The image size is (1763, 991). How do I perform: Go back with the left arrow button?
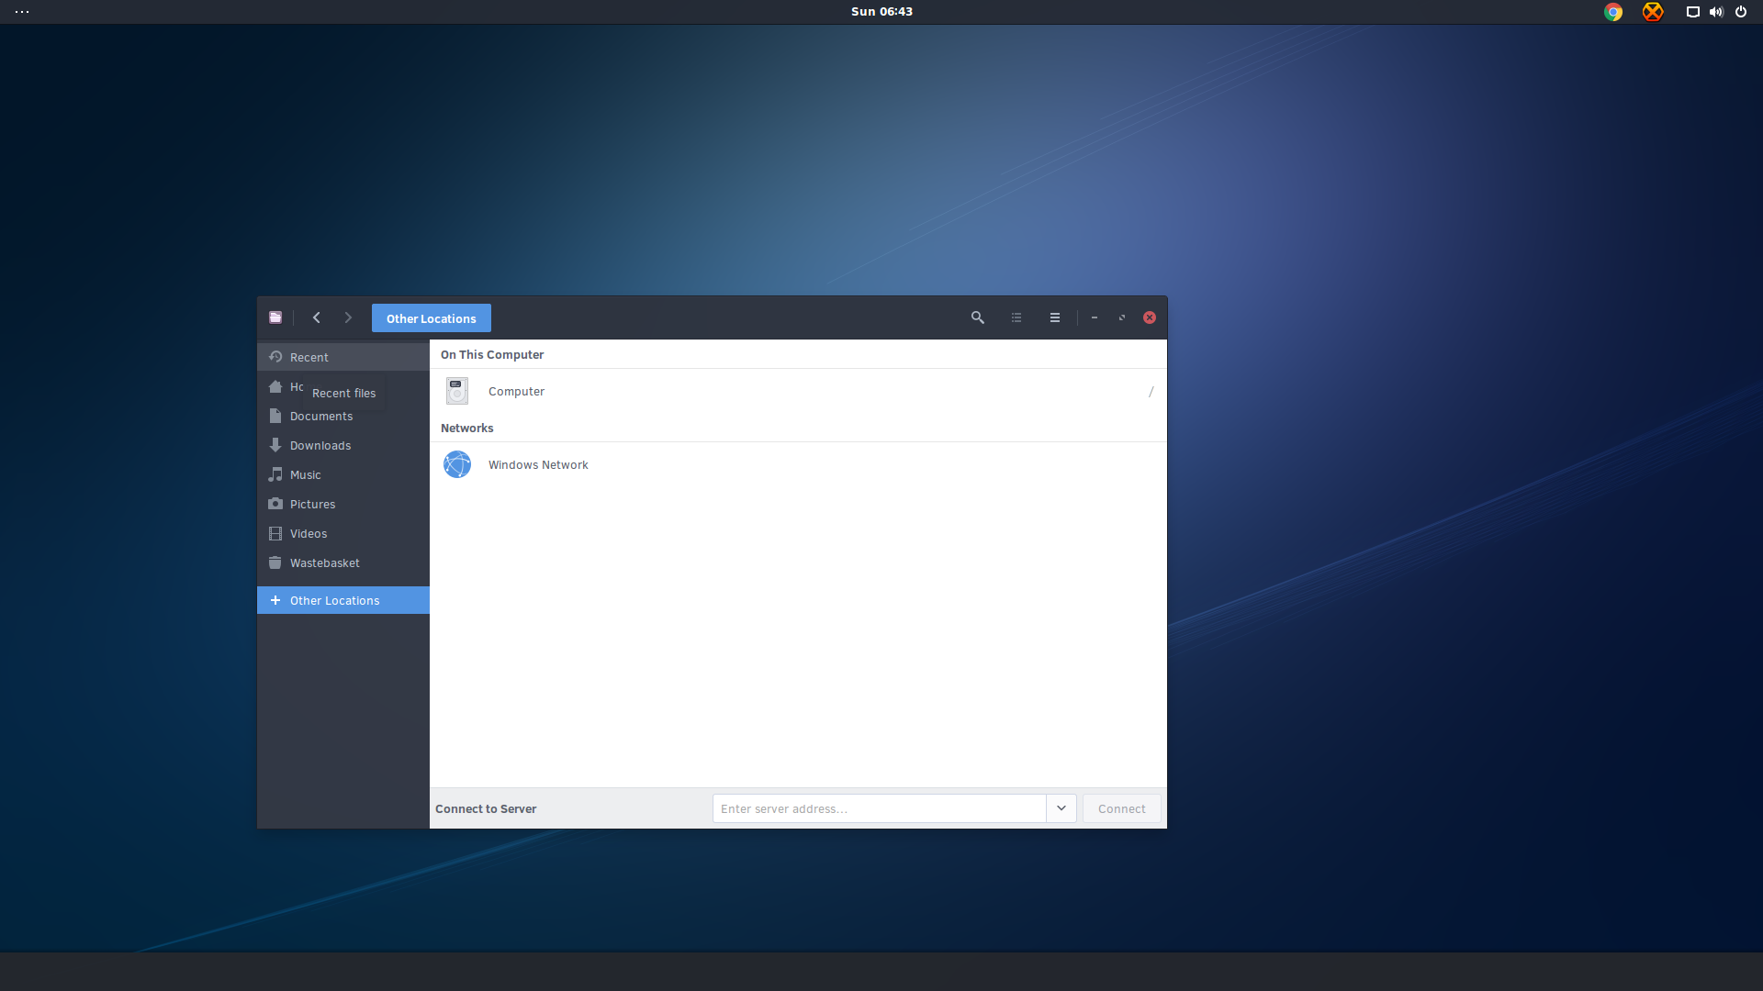pyautogui.click(x=317, y=317)
